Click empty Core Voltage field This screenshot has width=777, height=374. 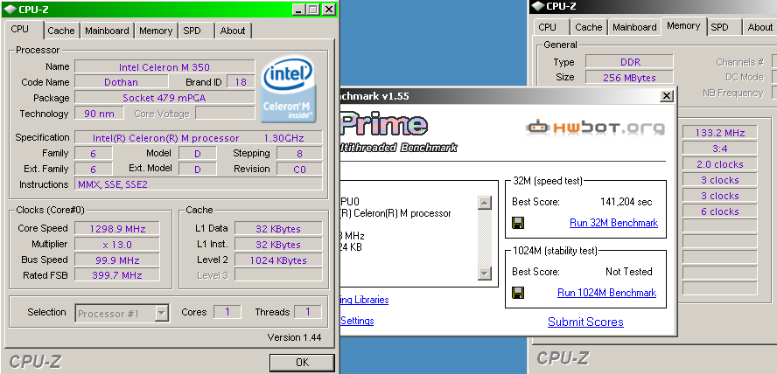click(225, 114)
